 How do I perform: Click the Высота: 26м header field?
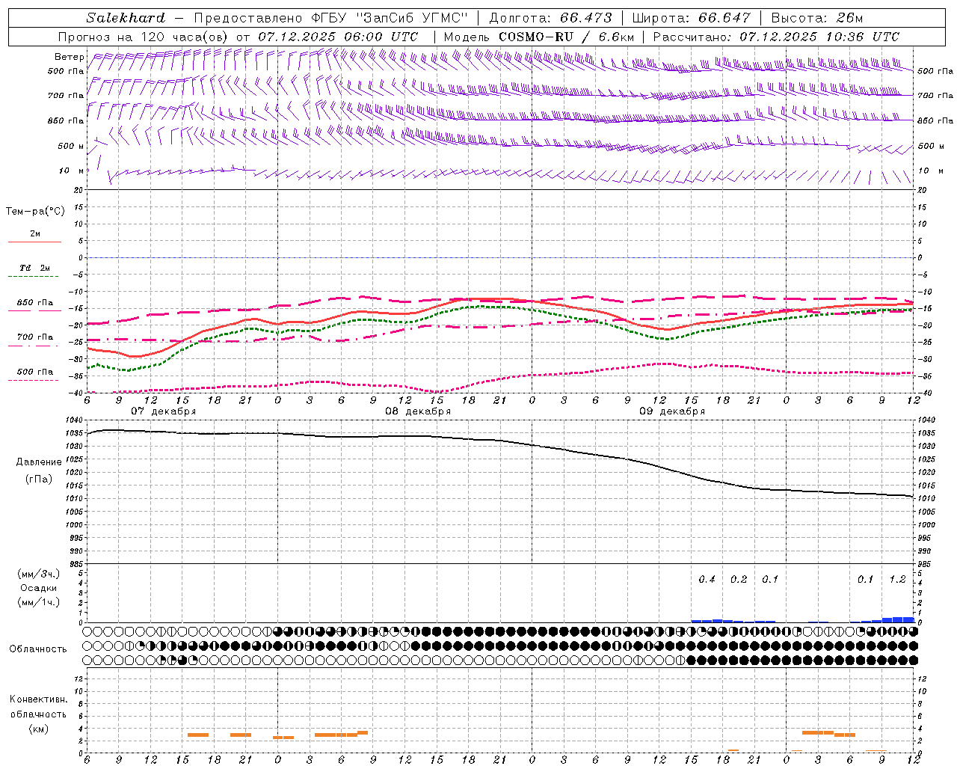pyautogui.click(x=816, y=18)
